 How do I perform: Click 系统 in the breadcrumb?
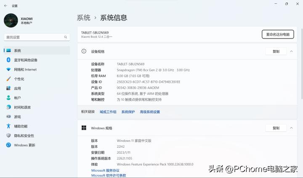pos(83,18)
